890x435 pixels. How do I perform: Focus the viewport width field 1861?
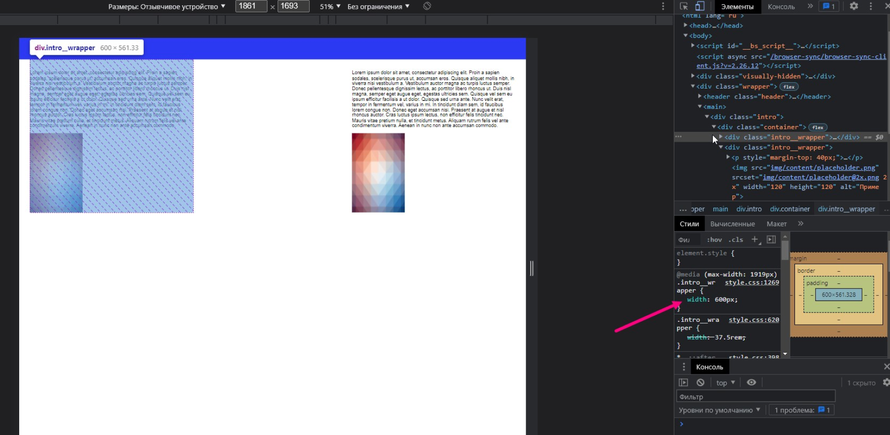coord(251,6)
